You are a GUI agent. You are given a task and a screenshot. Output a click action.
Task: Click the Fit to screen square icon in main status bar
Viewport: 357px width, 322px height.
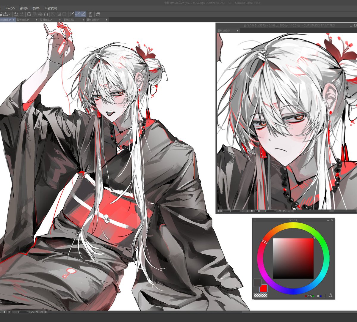point(4,312)
